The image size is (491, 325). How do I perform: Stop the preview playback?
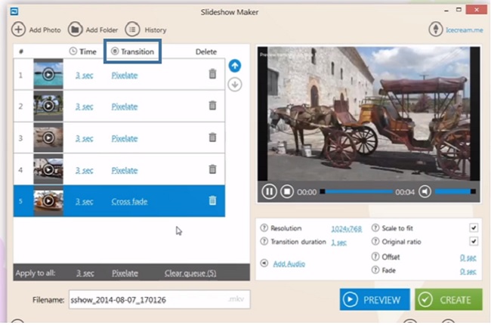pos(287,191)
